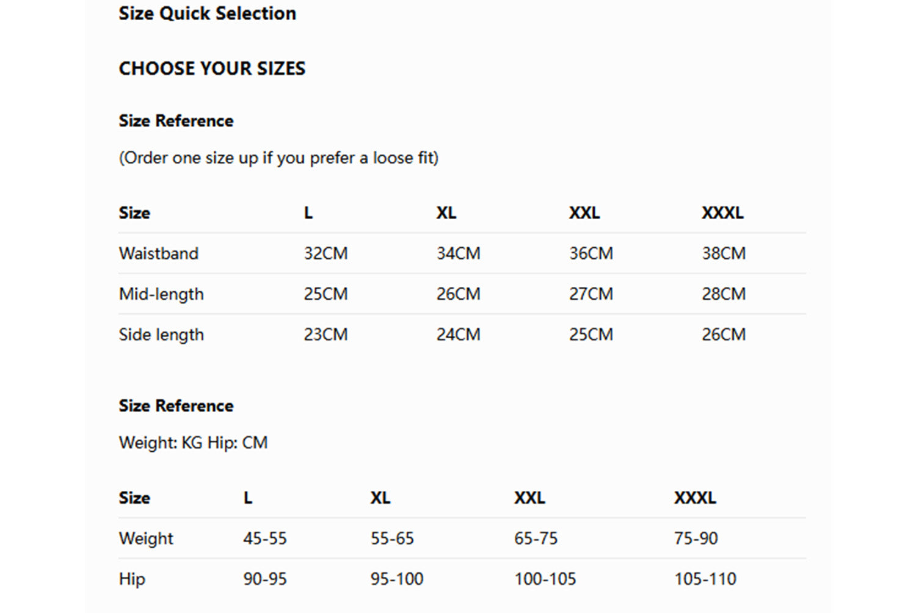Select the XXL header in second table
The height and width of the screenshot is (613, 916).
coord(529,498)
